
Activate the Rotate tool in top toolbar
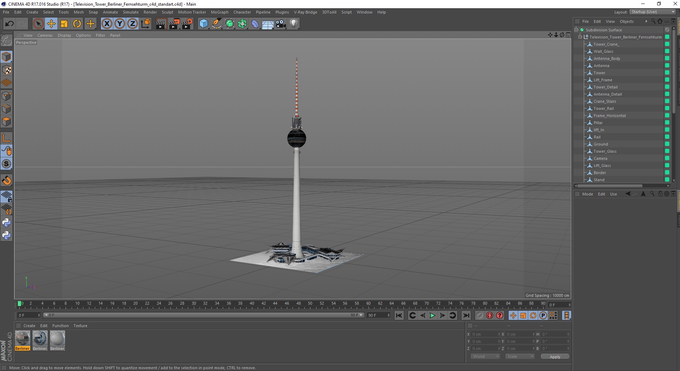(77, 24)
